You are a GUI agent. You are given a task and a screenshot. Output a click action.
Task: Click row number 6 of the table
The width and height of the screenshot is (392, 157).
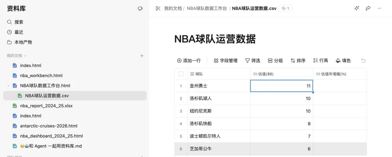(181, 149)
